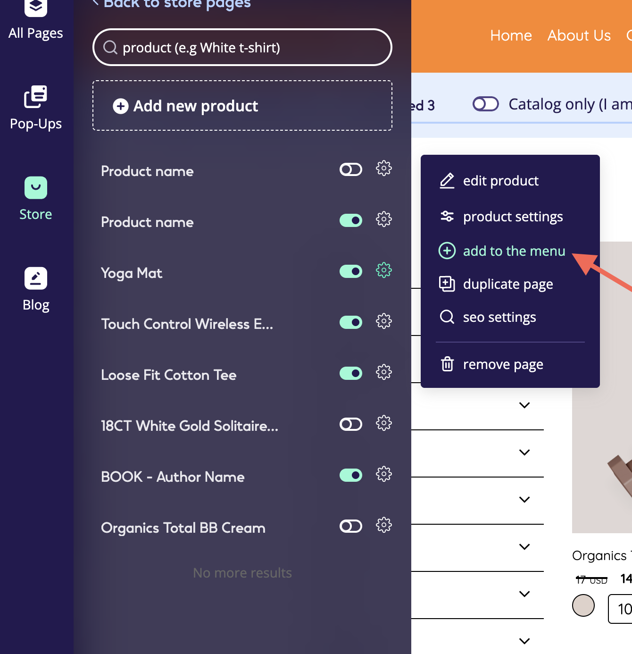Disable the Yoga Mat product toggle
The width and height of the screenshot is (632, 654).
tap(351, 271)
